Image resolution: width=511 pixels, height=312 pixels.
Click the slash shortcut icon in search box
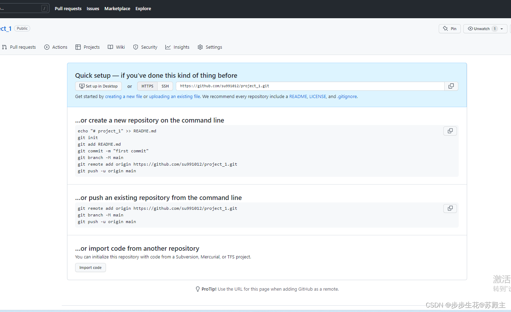45,8
